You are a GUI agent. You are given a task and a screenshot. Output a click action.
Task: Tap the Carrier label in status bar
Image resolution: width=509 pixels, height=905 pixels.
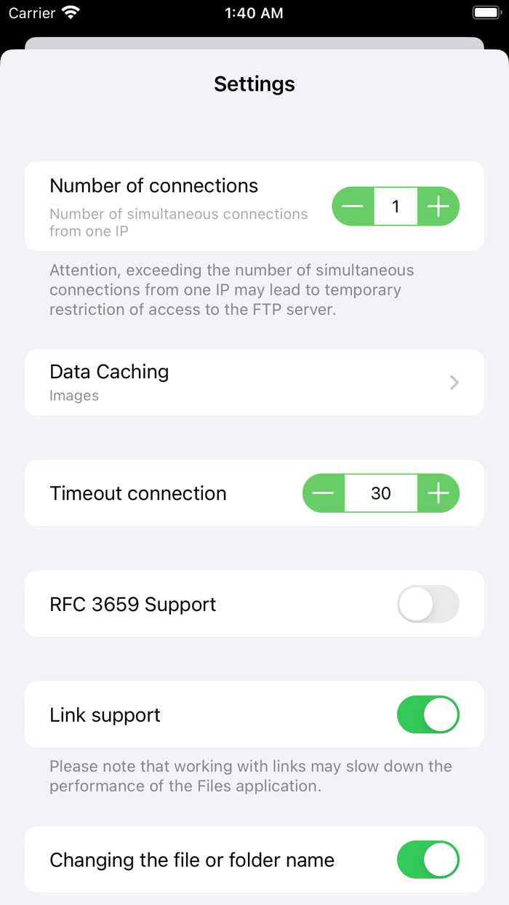click(x=31, y=12)
